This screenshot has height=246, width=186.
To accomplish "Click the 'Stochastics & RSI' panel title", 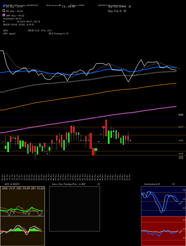I will click(x=159, y=184).
